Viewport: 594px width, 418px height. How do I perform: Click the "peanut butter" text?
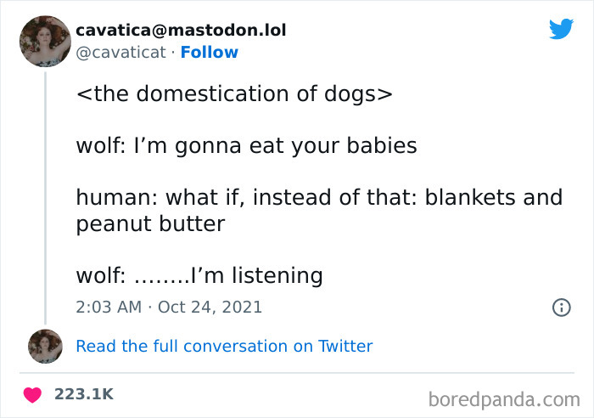click(150, 224)
